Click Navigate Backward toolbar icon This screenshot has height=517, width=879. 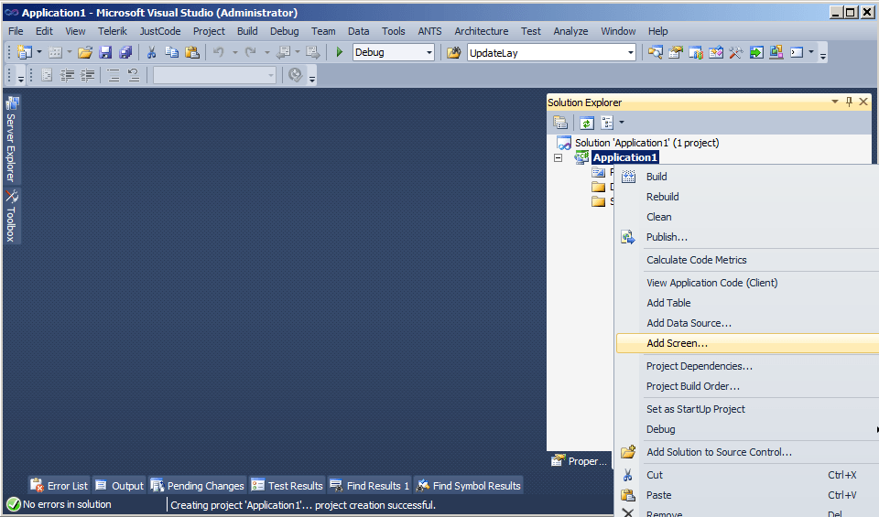pos(284,53)
